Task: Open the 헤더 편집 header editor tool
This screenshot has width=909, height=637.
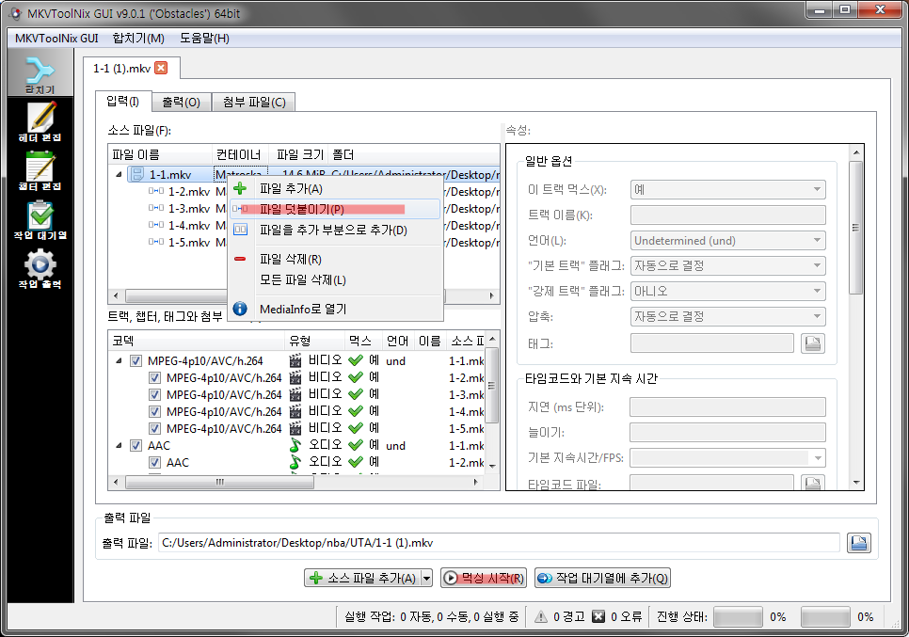Action: (40, 121)
